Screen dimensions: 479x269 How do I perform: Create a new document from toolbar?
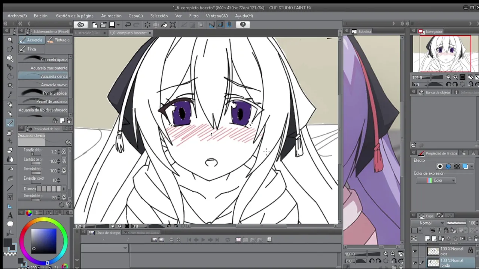tap(95, 25)
